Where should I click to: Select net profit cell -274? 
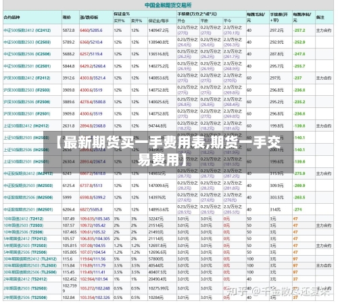tap(297, 210)
